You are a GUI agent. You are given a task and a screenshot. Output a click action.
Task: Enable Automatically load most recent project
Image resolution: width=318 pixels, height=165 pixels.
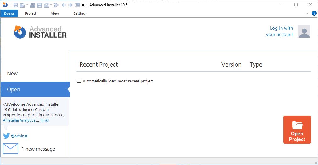(x=79, y=81)
